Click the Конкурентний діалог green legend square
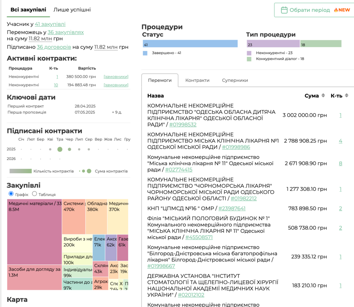This screenshot has height=307, width=354. point(249,59)
